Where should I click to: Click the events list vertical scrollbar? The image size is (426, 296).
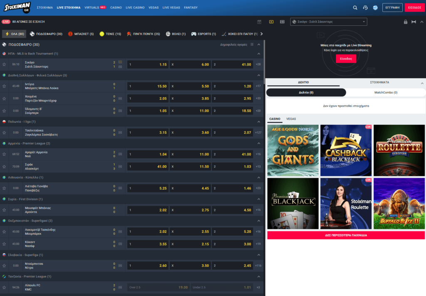264,62
